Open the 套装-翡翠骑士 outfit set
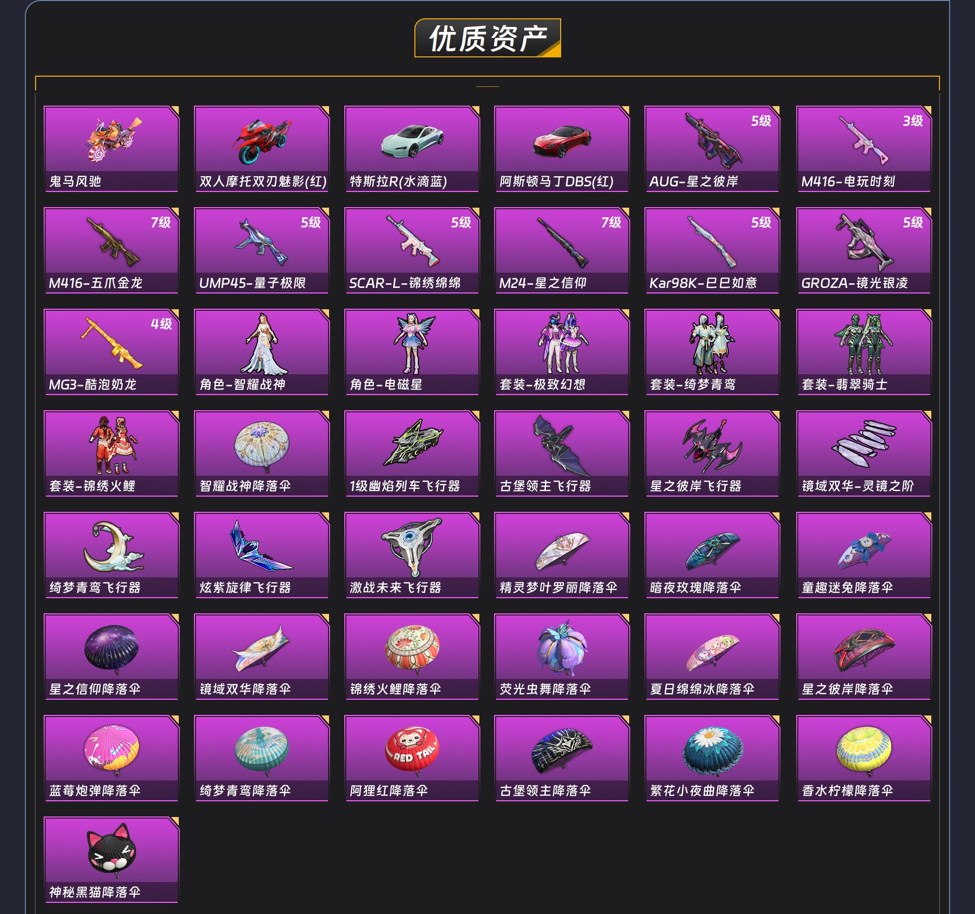975x914 pixels. [864, 352]
